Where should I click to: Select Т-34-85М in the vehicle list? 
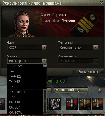pos(26,66)
